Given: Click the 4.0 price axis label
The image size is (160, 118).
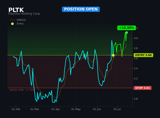Looking at the screenshot, I should [x=136, y=38].
